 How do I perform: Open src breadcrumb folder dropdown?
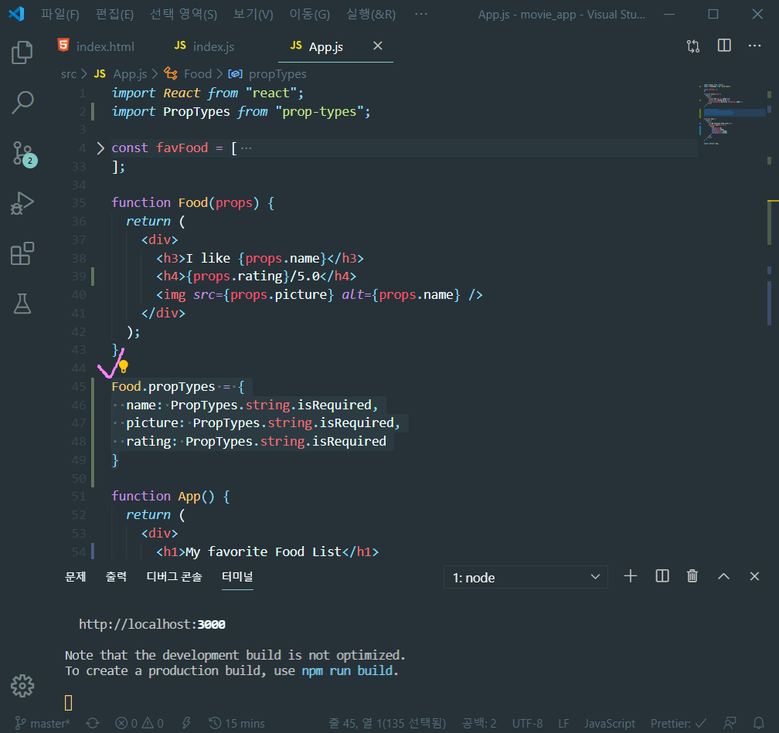(x=69, y=74)
